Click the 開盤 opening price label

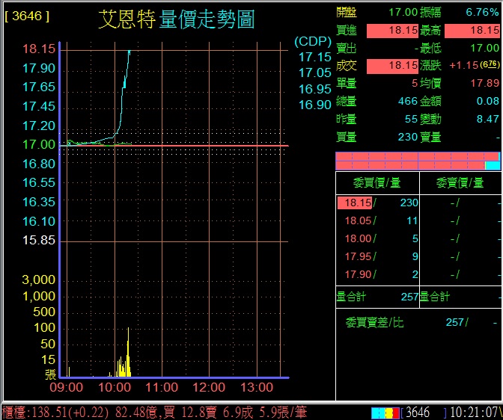tap(347, 13)
